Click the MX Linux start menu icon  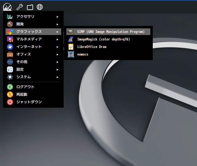point(7,7)
